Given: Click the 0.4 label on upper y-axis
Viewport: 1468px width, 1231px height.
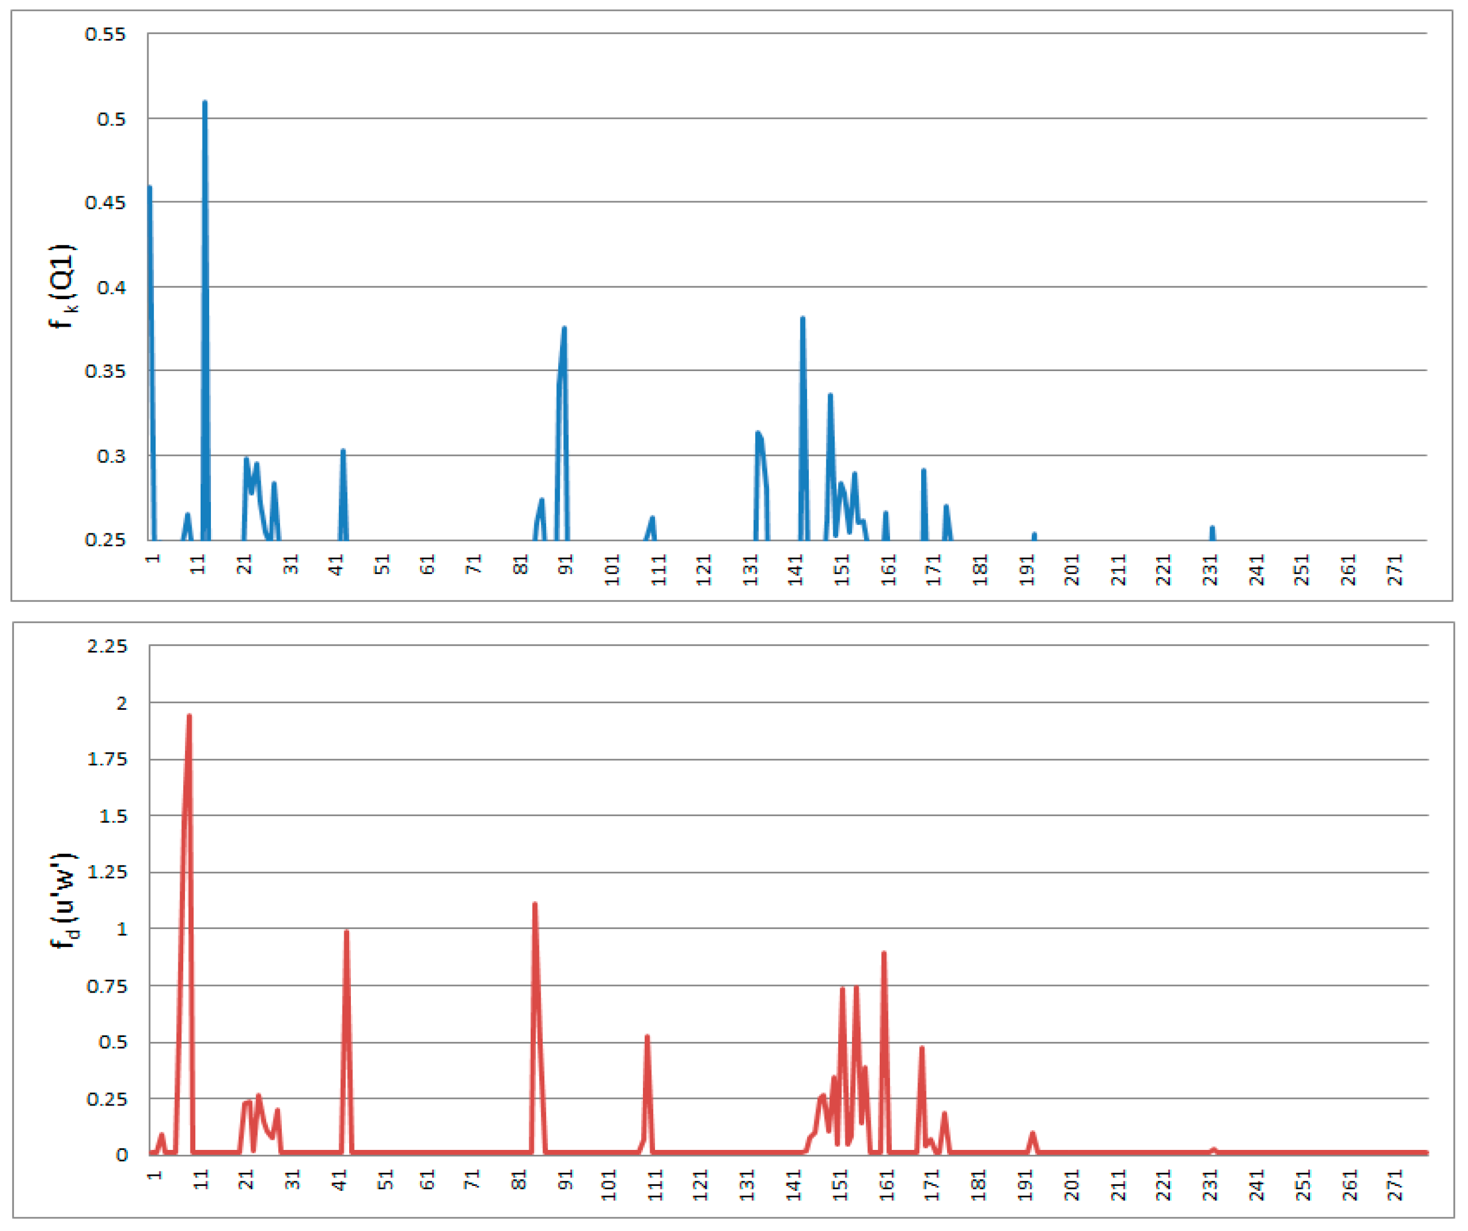Looking at the screenshot, I should tap(111, 287).
